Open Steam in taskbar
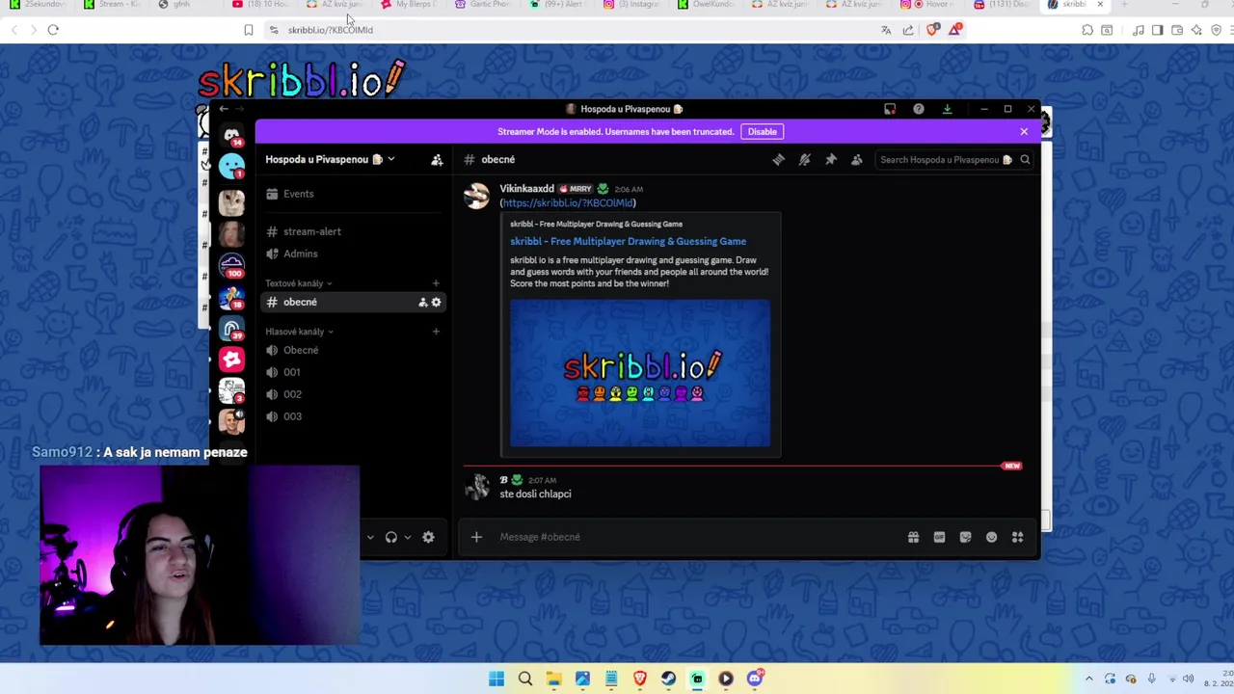 tap(668, 679)
